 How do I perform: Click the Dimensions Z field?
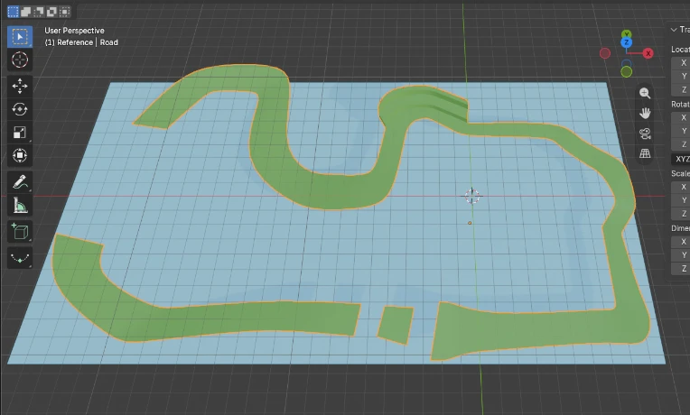(680, 268)
